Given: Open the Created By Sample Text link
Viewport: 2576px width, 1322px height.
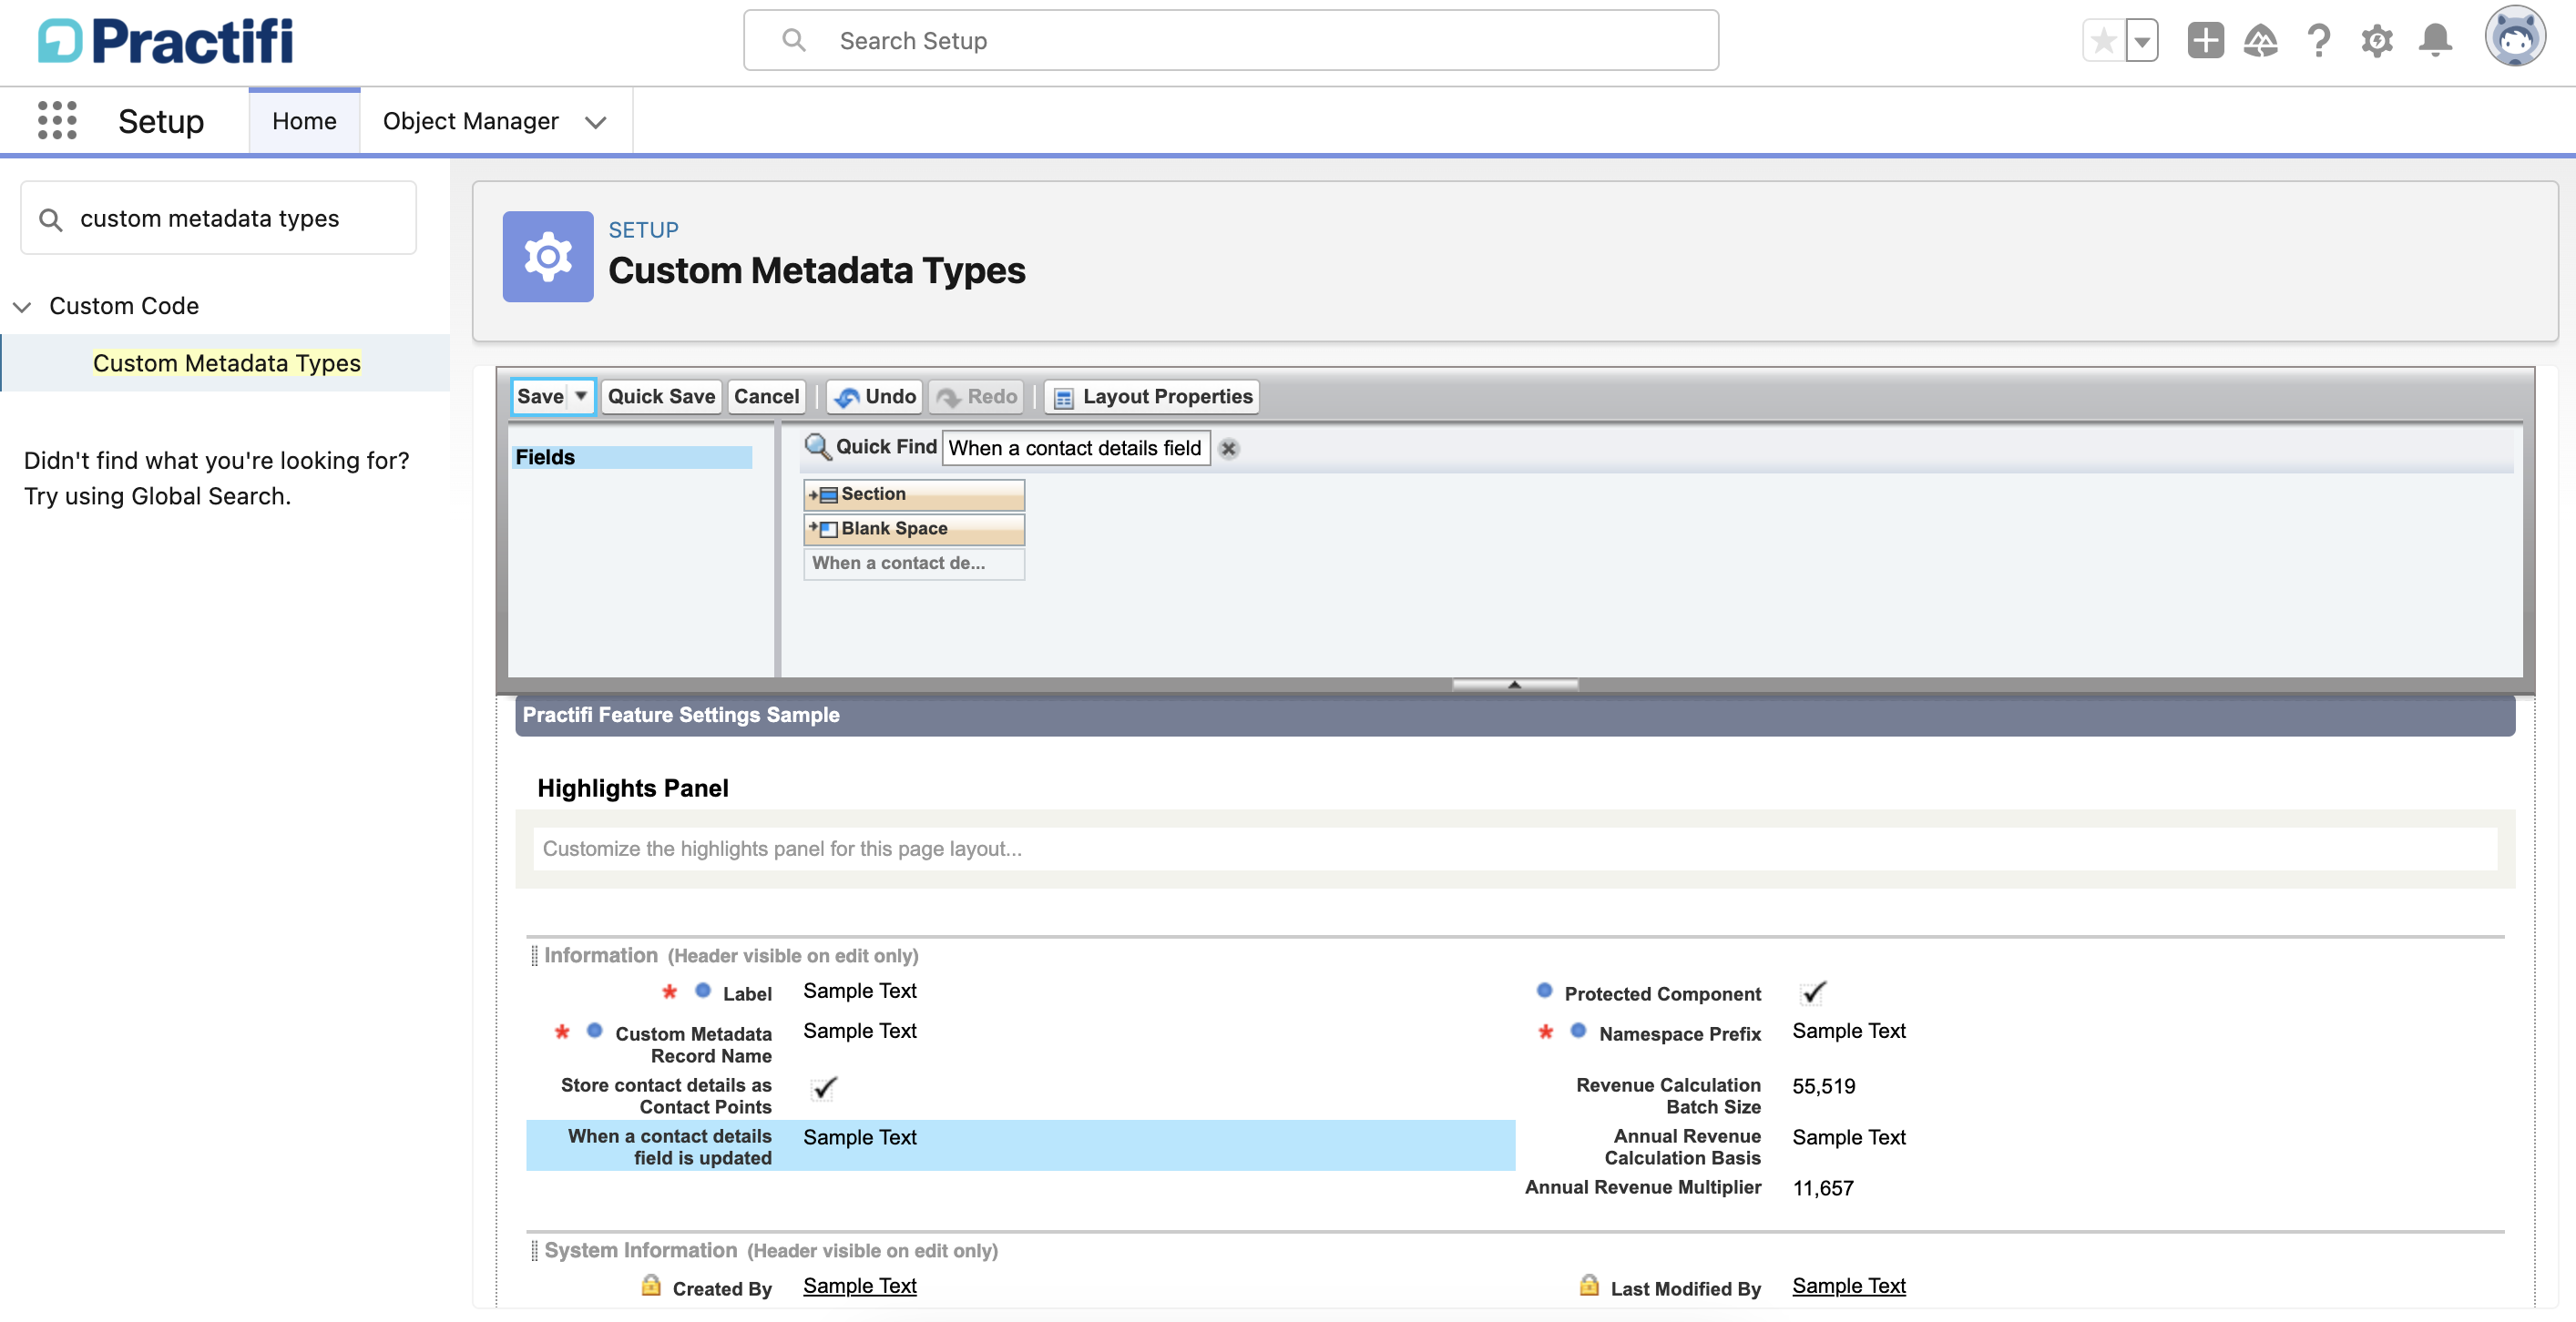Looking at the screenshot, I should (860, 1287).
